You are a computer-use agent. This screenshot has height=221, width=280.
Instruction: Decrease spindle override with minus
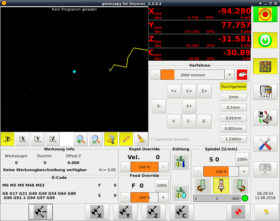(x=198, y=171)
